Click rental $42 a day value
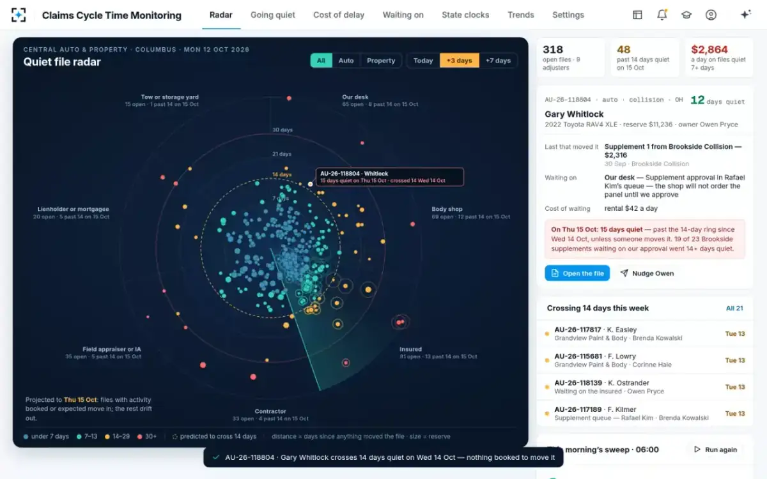767x479 pixels. coord(631,208)
